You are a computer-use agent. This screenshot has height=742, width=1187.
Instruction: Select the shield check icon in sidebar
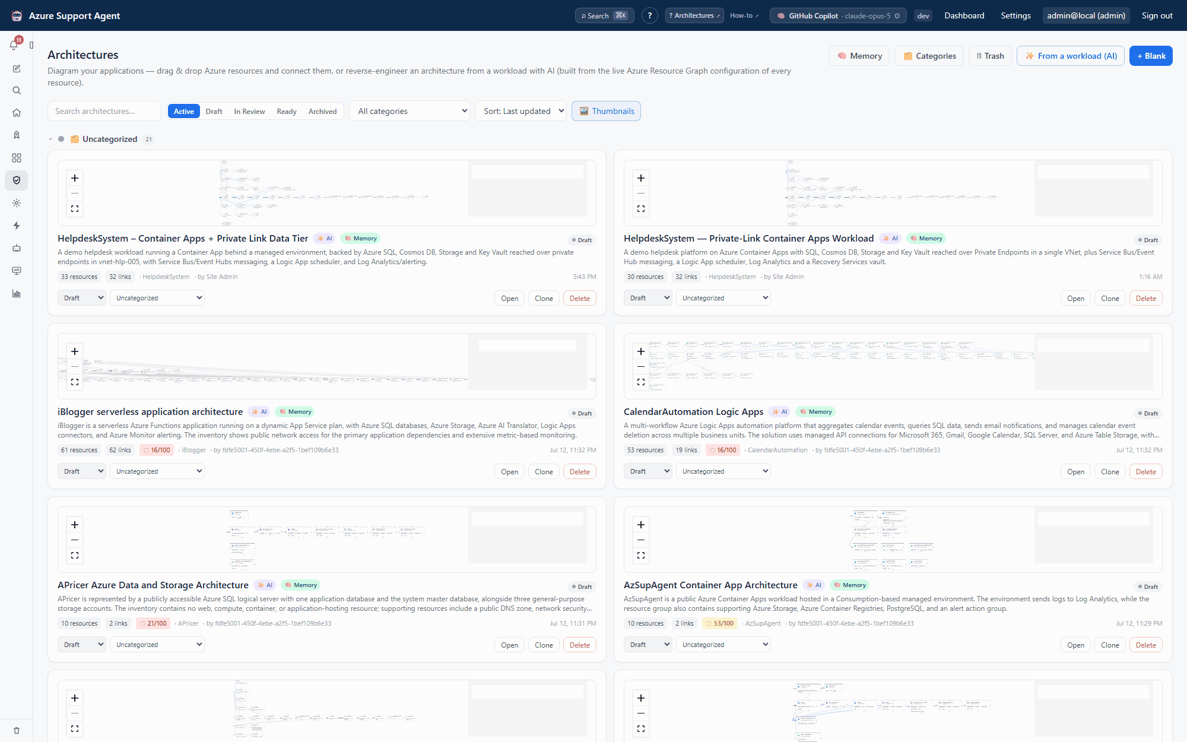click(17, 180)
